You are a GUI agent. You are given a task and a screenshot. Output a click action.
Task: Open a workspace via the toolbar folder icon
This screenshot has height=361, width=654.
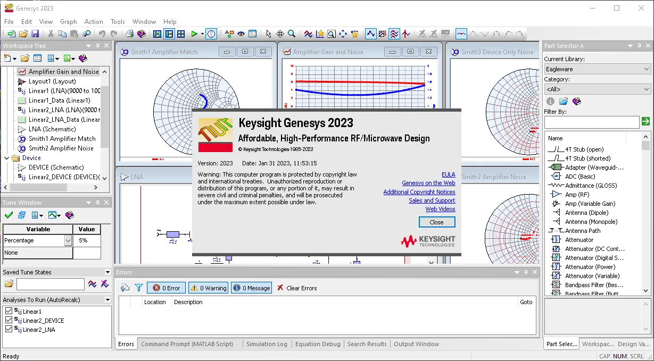click(x=23, y=34)
